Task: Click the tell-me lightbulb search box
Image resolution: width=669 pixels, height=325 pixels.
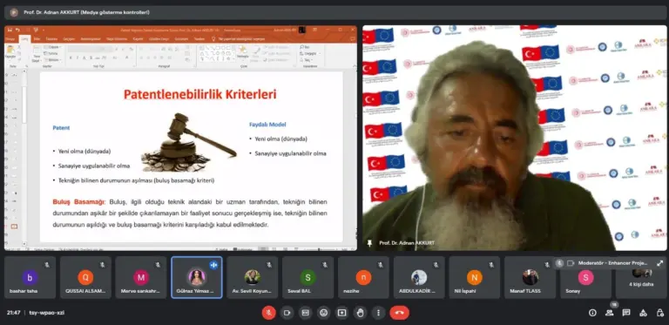Action: point(239,39)
